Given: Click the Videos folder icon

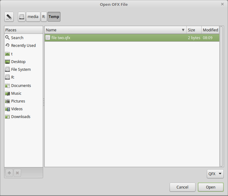Looking at the screenshot, I should click(7, 109).
